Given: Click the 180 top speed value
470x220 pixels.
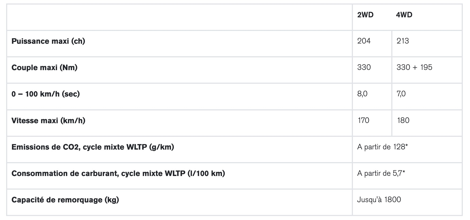Looking at the screenshot, I should (x=403, y=120).
